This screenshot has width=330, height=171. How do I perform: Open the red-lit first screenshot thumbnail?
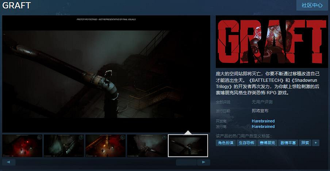pyautogui.click(x=22, y=146)
